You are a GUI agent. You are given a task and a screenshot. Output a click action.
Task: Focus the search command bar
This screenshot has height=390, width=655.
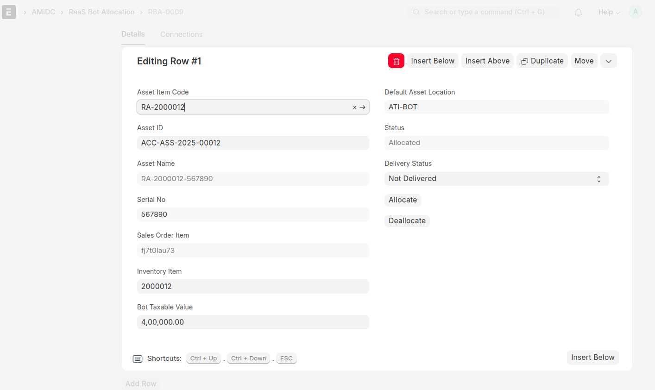[484, 12]
